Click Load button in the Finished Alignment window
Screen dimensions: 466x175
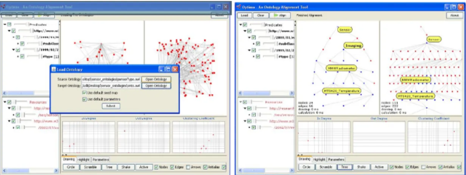(x=244, y=16)
